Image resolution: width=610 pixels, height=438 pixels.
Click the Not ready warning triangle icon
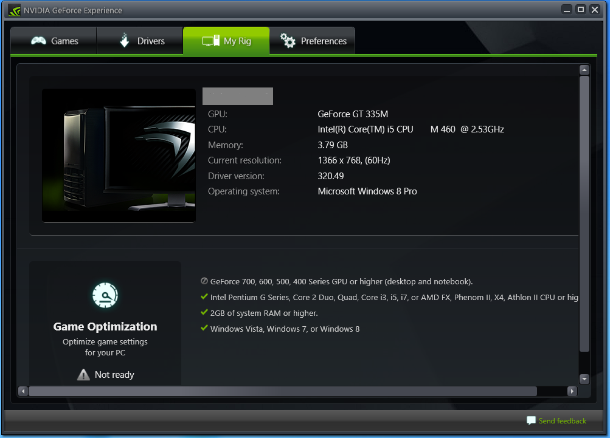coord(84,375)
